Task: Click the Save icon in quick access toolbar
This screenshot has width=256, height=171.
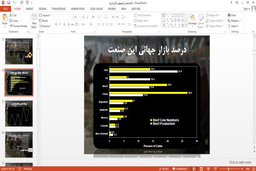Action: click(9, 3)
